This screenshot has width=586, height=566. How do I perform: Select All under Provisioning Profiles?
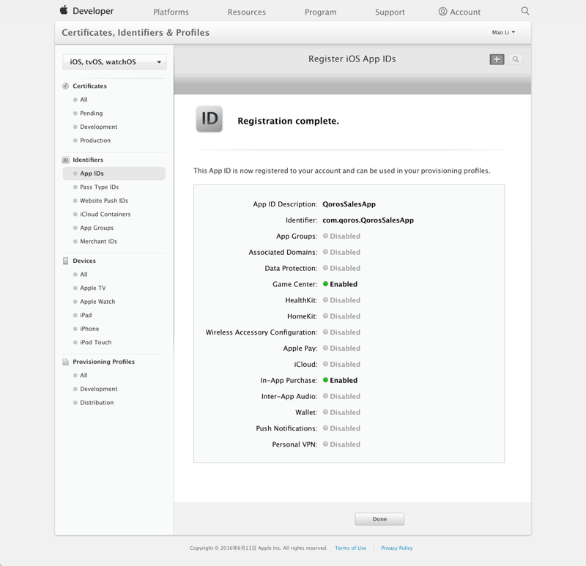84,376
